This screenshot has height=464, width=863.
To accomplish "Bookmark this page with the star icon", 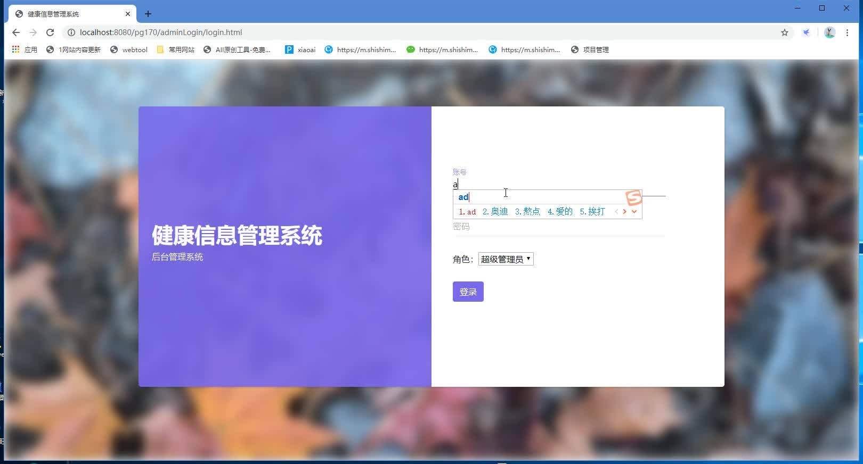I will (785, 32).
